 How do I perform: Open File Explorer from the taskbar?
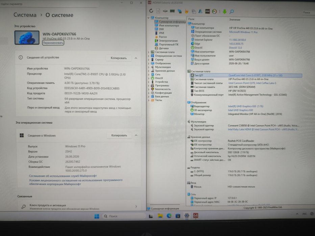(x=160, y=216)
